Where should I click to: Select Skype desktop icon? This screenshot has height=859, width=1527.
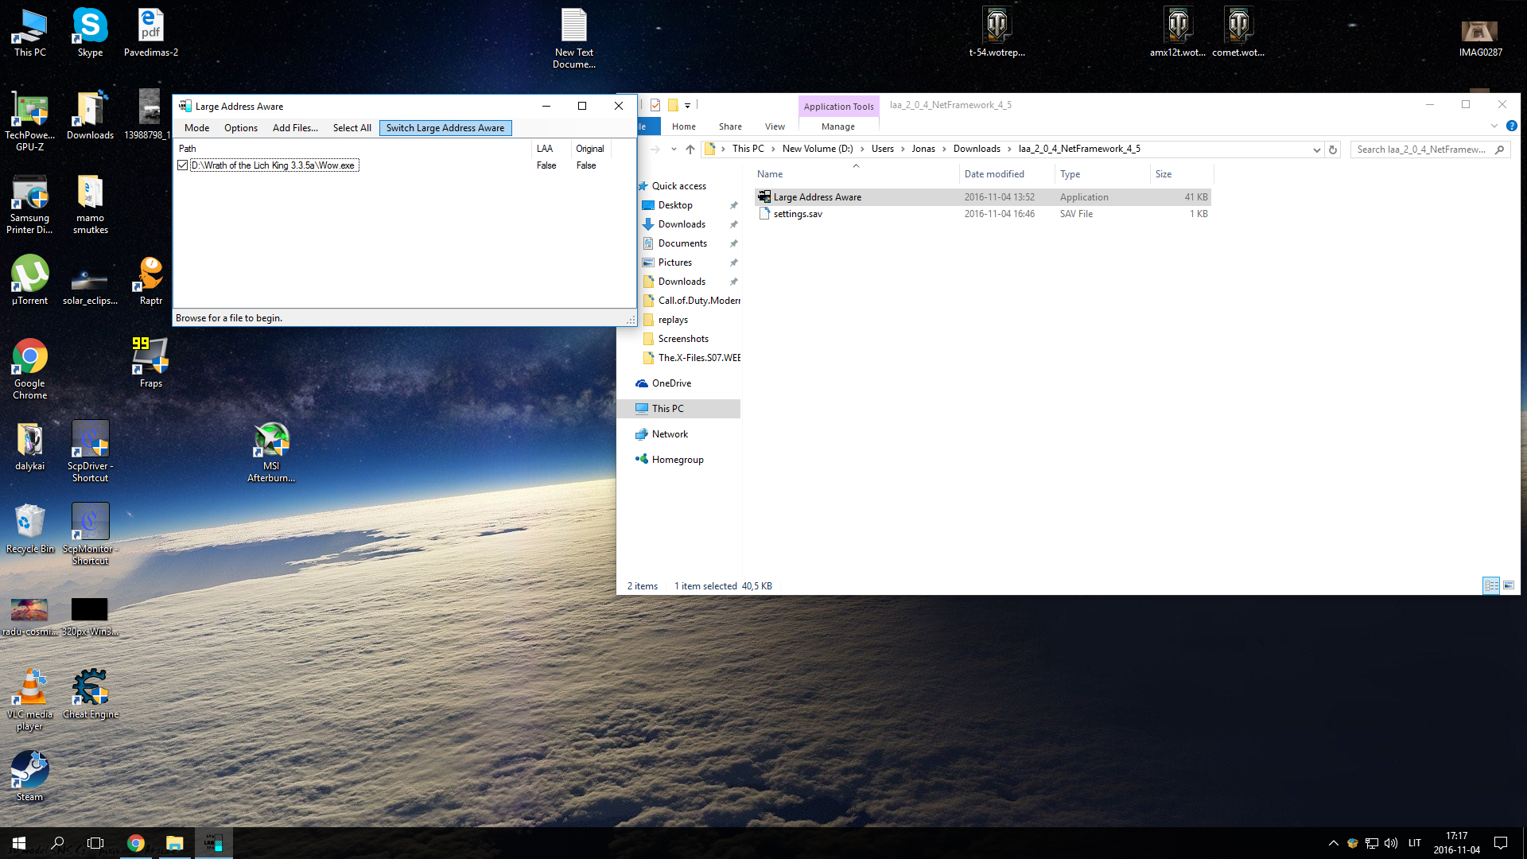point(90,33)
